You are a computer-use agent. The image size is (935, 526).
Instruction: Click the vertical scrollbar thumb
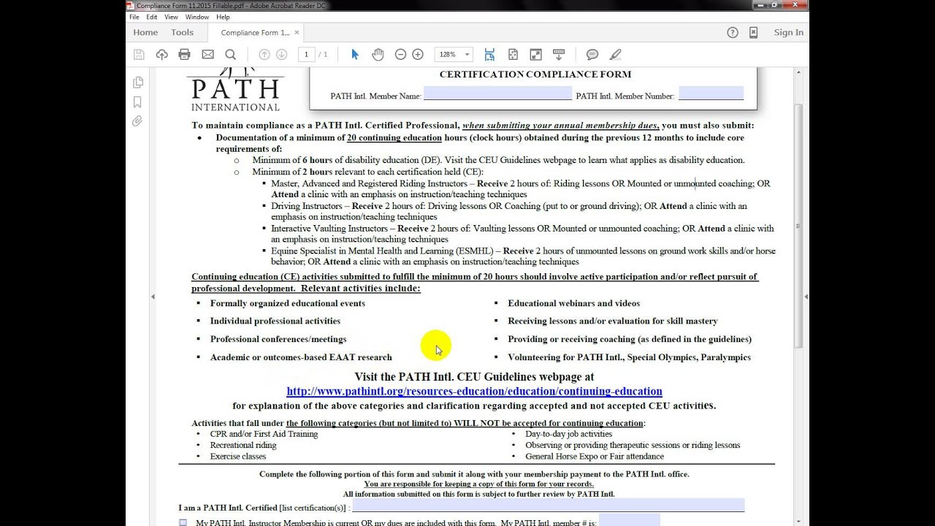coord(798,226)
